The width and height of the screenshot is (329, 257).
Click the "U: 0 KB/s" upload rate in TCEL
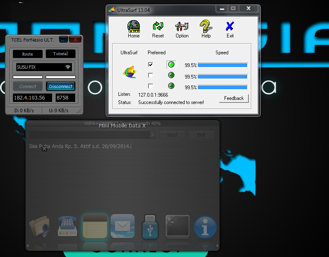coord(59,111)
